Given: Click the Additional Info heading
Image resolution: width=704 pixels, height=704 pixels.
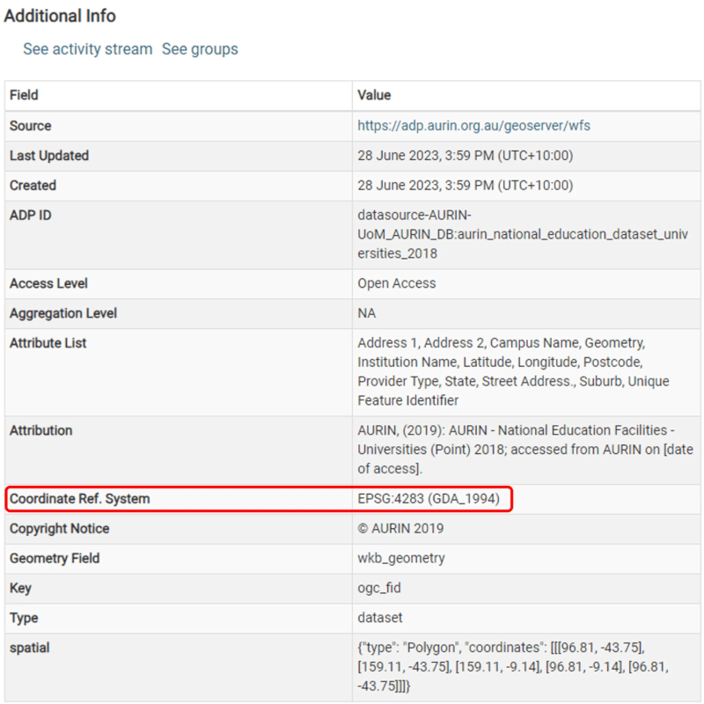Looking at the screenshot, I should coord(60,16).
